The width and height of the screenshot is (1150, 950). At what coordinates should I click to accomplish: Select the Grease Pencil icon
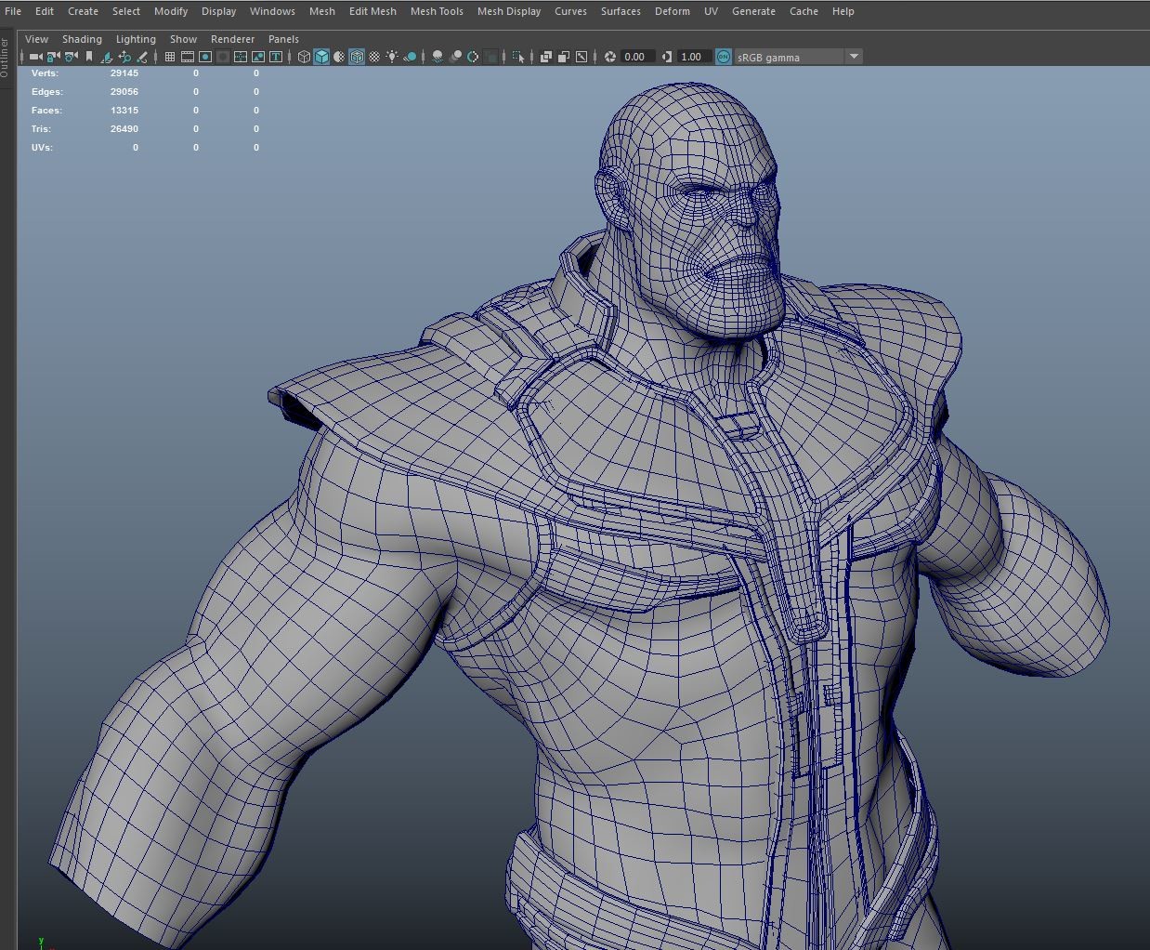click(x=142, y=57)
